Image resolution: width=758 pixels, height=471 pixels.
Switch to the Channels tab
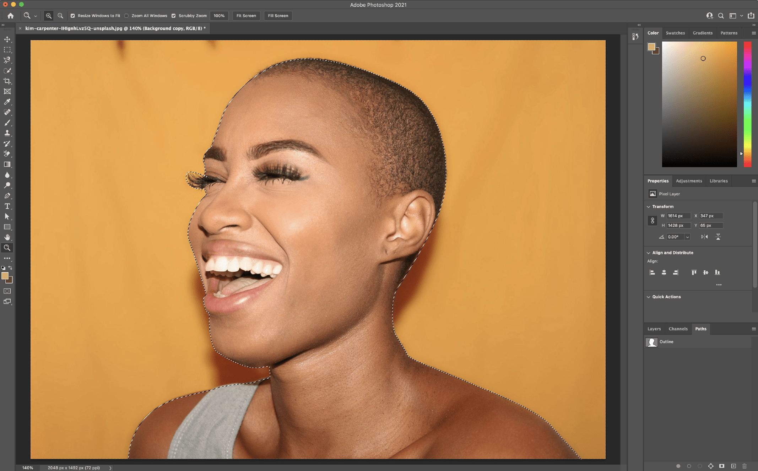pyautogui.click(x=677, y=328)
